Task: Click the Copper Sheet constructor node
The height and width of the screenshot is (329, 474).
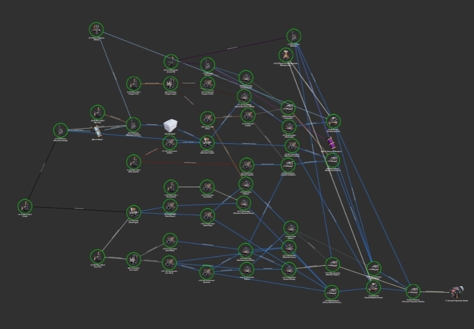Action: click(x=207, y=83)
